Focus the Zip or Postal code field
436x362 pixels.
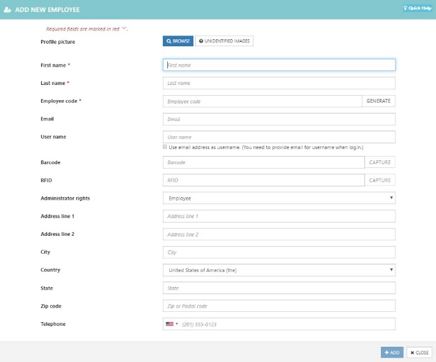[279, 306]
